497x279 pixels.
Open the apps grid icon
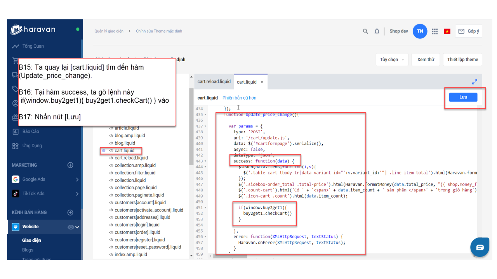[435, 31]
